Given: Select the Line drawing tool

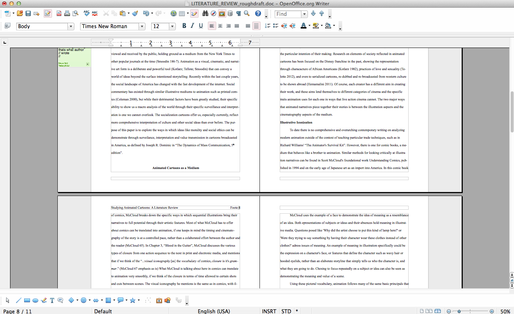Looking at the screenshot, I should [18, 300].
